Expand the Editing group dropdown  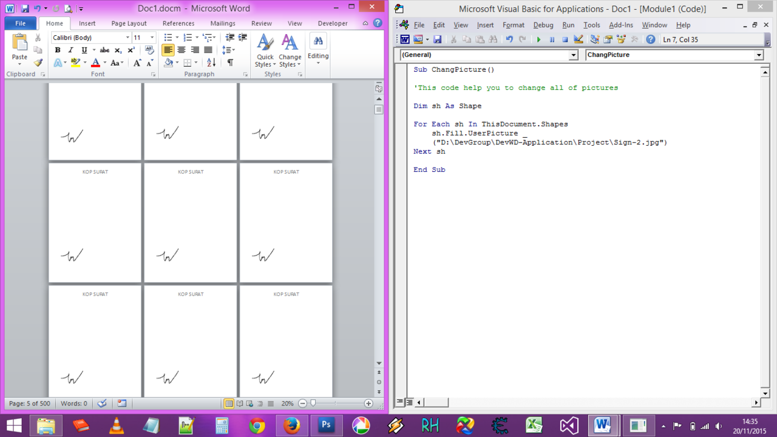point(318,50)
